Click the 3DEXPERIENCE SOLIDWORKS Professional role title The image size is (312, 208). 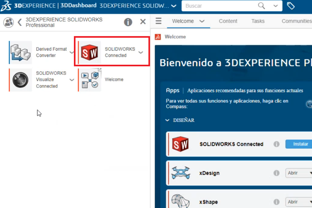coord(64,22)
